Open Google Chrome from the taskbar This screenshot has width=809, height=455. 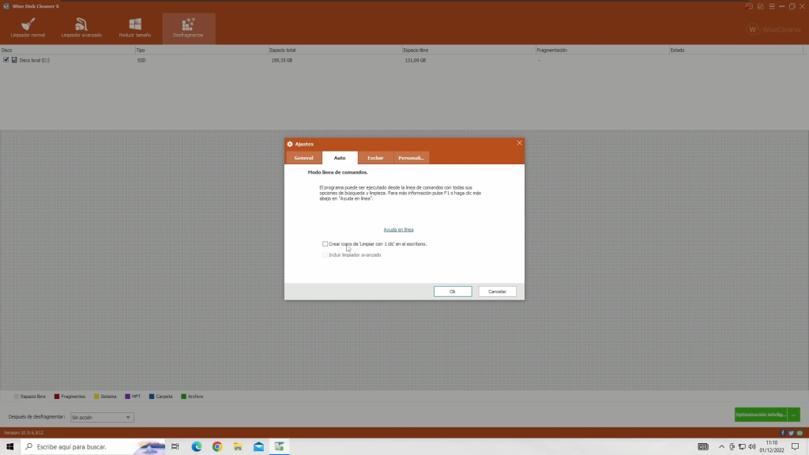pyautogui.click(x=216, y=447)
